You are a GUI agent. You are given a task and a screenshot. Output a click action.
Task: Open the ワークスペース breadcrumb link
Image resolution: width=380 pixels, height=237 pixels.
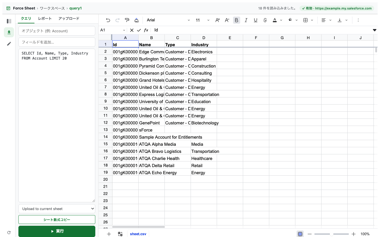pos(52,8)
